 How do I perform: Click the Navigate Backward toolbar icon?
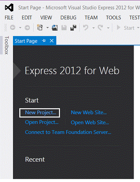click(x=13, y=27)
